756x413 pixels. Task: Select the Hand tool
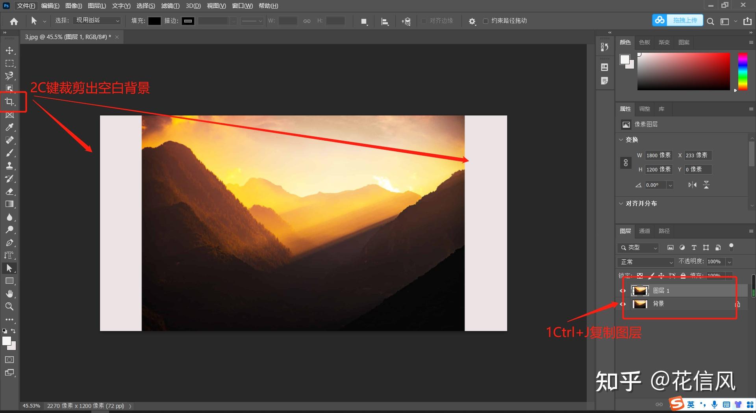click(x=9, y=294)
